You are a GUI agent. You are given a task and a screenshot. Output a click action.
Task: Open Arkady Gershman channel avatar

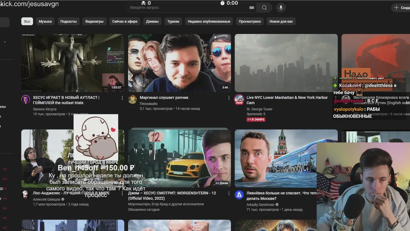[239, 195]
